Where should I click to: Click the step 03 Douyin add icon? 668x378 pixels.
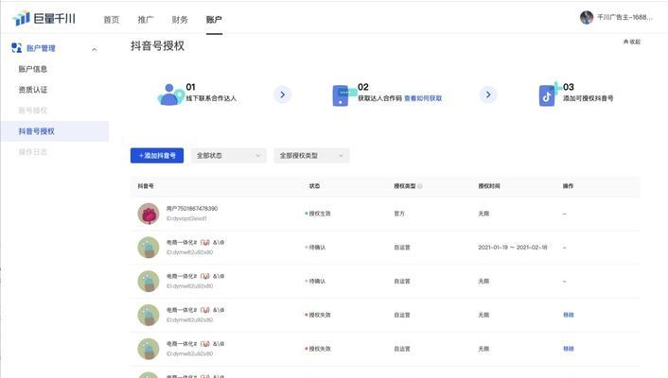pyautogui.click(x=550, y=94)
